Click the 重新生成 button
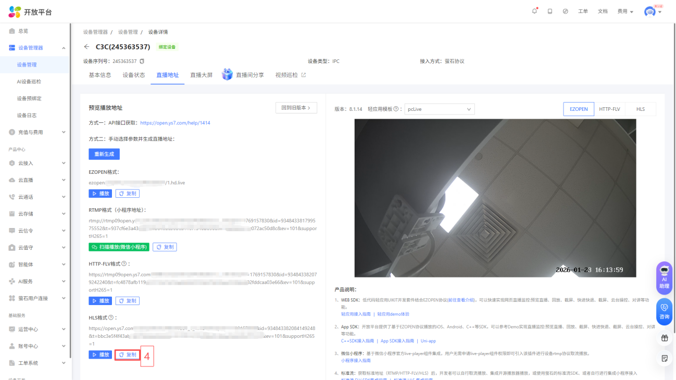This screenshot has width=676, height=380. (104, 154)
